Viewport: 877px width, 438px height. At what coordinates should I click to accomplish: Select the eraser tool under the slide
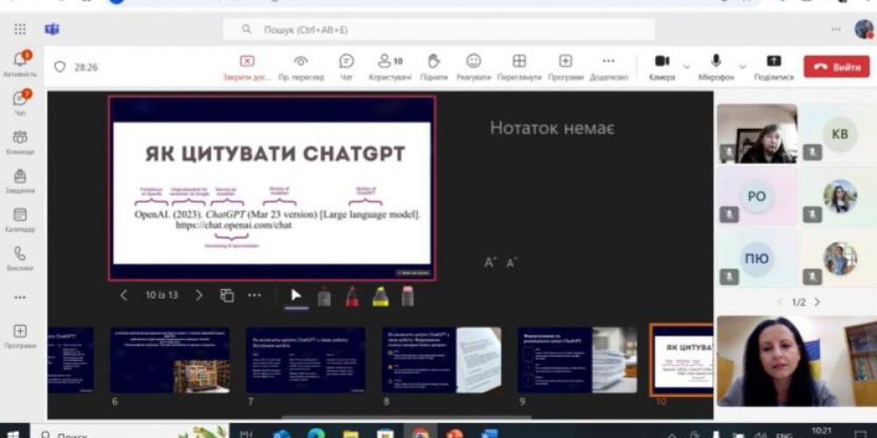click(408, 296)
